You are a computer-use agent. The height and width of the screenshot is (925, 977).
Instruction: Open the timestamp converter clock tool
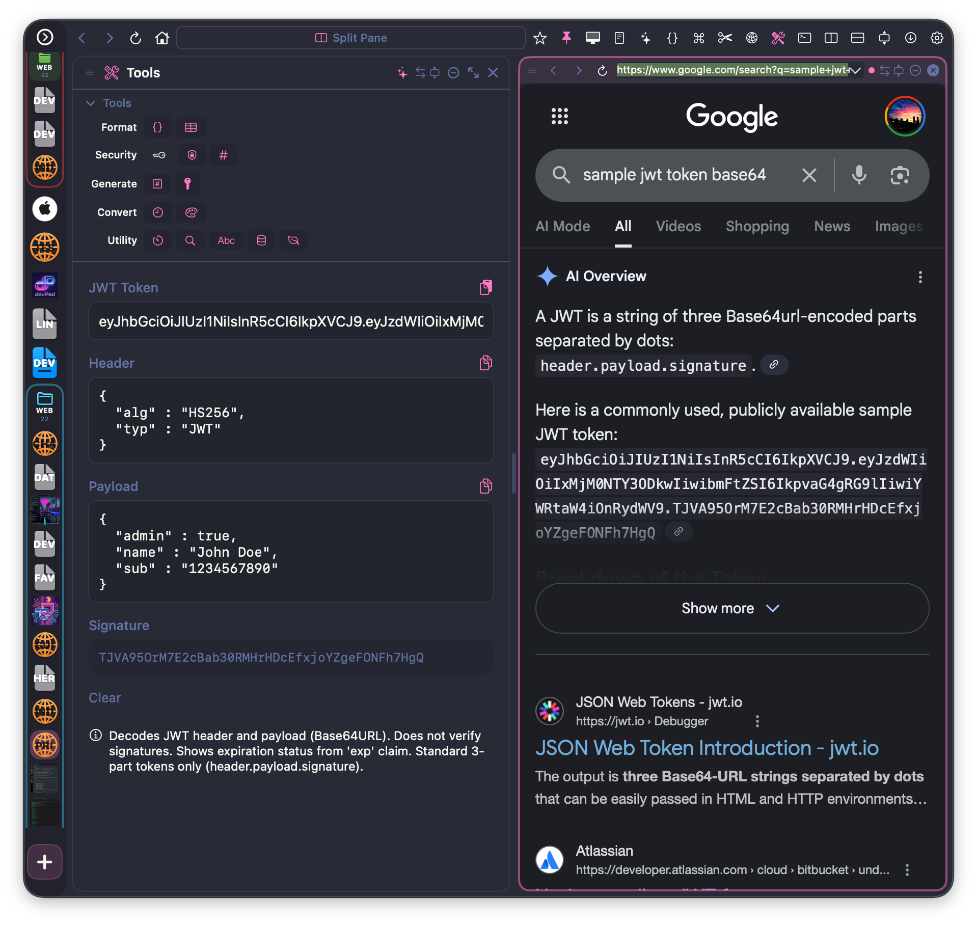click(x=157, y=212)
